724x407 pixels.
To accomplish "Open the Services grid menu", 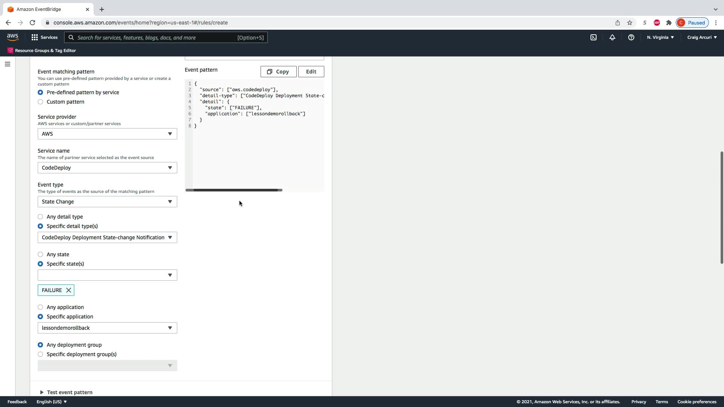I will click(44, 37).
